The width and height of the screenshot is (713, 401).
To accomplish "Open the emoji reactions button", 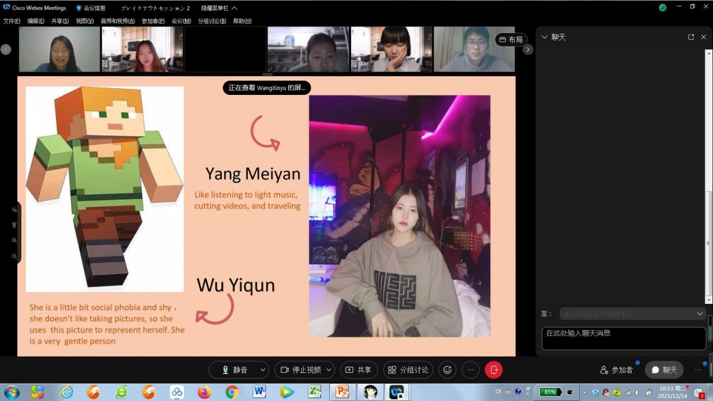I will (447, 370).
